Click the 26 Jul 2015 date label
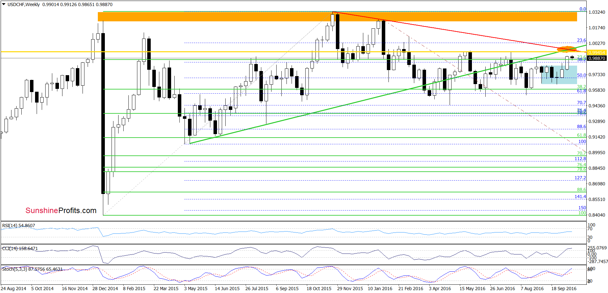 (x=257, y=289)
